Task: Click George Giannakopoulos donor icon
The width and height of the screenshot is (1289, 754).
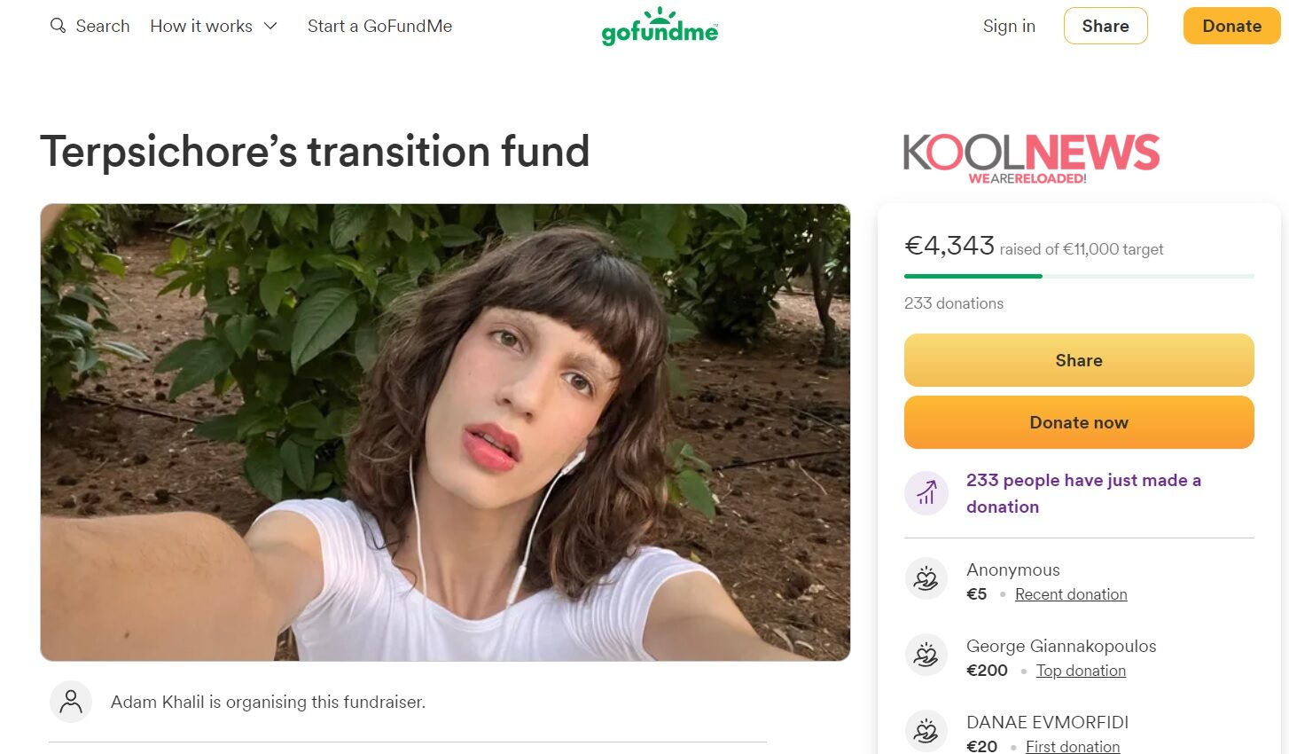Action: 926,656
